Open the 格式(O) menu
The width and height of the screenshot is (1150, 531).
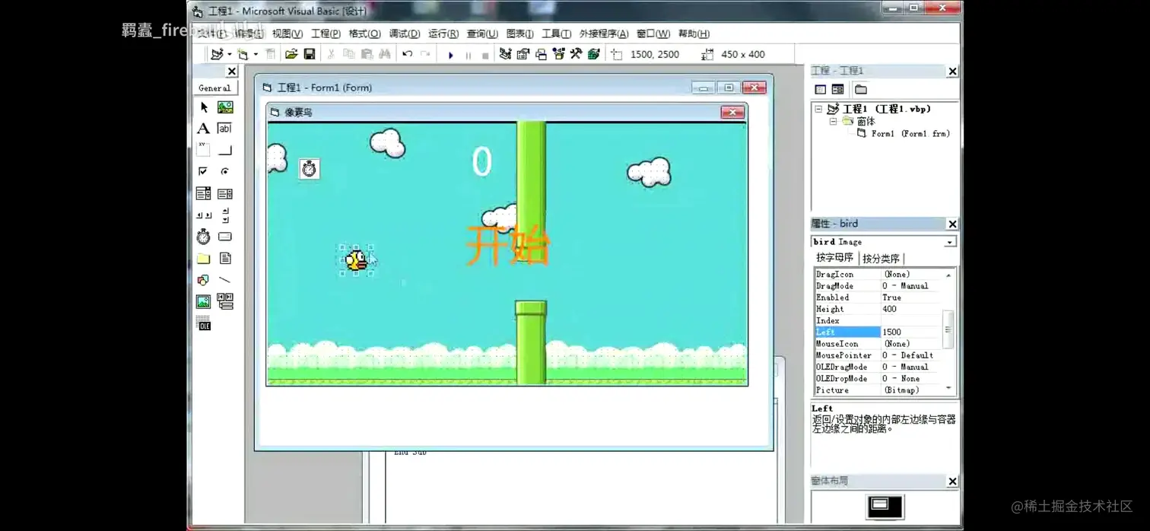coord(364,33)
